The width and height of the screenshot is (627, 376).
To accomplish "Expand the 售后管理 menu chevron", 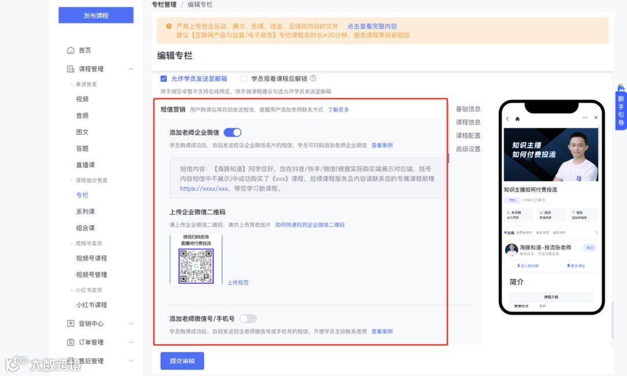I will pos(131,361).
